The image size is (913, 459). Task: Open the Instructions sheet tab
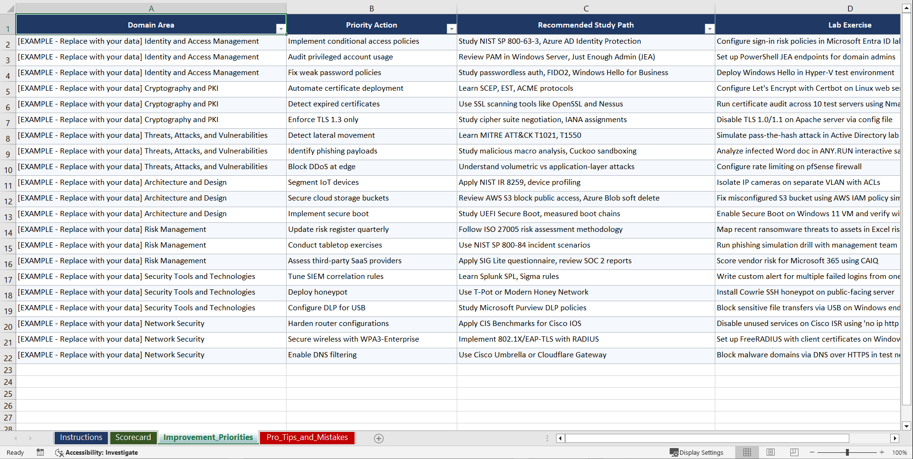pyautogui.click(x=81, y=438)
